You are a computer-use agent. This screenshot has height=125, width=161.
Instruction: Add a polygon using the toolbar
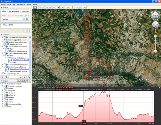pyautogui.click(x=44, y=7)
